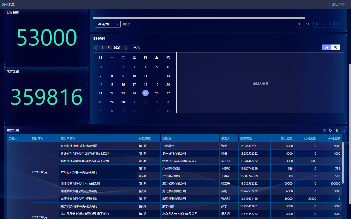Jump to the last results page
This screenshot has width=351, height=219.
(338, 24)
